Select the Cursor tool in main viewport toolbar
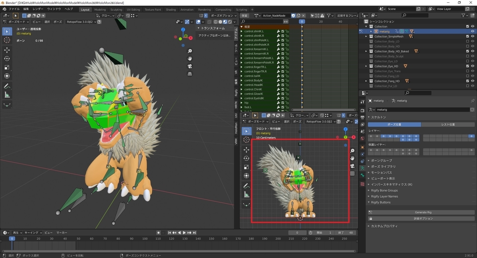The height and width of the screenshot is (258, 477). [x=7, y=40]
